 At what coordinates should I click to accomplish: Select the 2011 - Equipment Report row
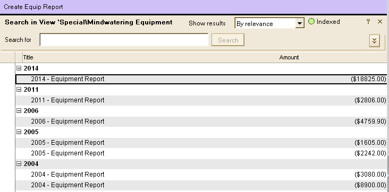click(x=201, y=100)
